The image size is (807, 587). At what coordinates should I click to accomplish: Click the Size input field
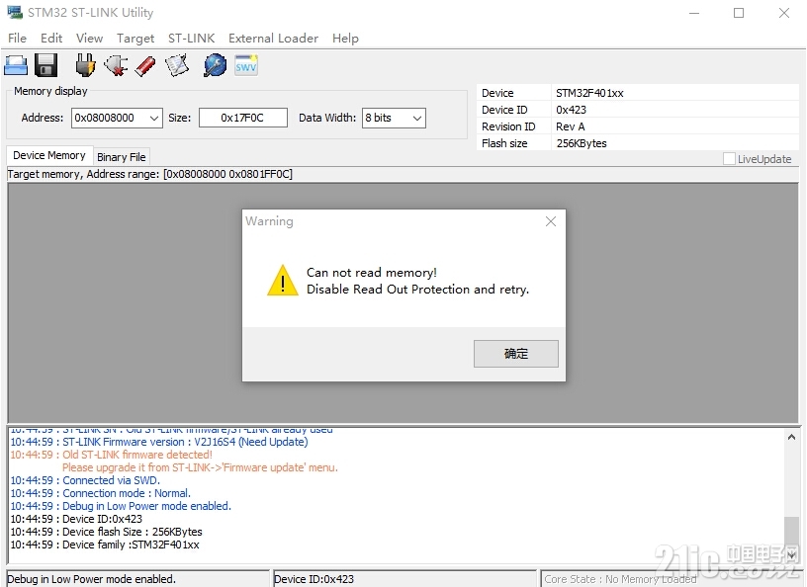point(243,118)
